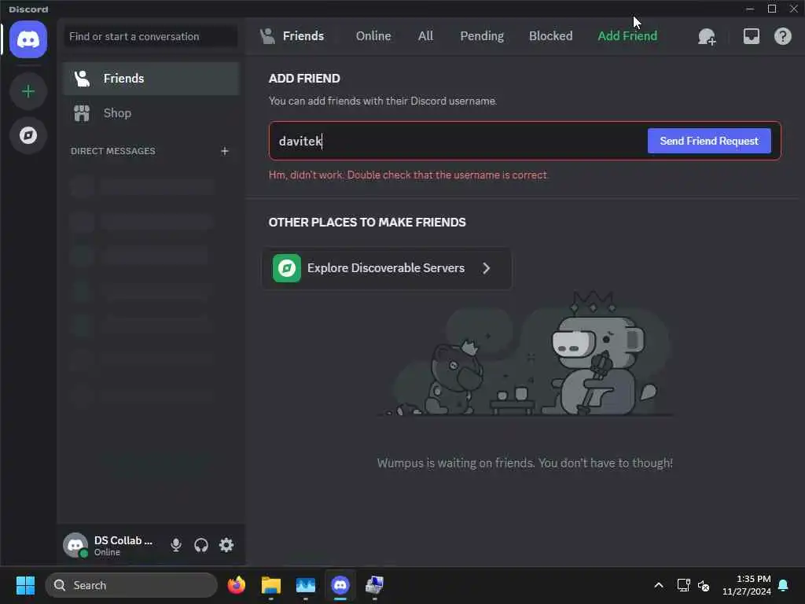The image size is (805, 604).
Task: Open the computer-and-tools app in taskbar
Action: pyautogui.click(x=374, y=585)
